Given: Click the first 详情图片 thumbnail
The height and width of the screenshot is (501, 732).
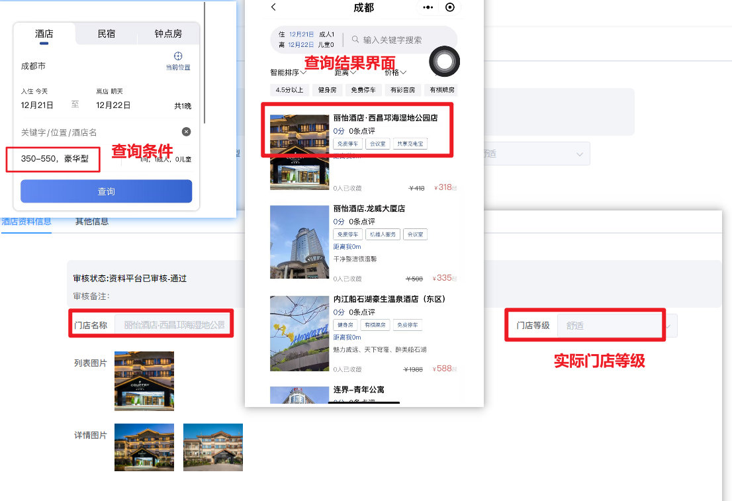Looking at the screenshot, I should tap(144, 447).
